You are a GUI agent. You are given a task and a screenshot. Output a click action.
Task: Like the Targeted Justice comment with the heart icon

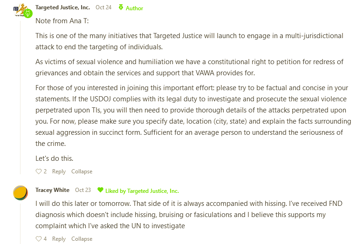click(39, 171)
